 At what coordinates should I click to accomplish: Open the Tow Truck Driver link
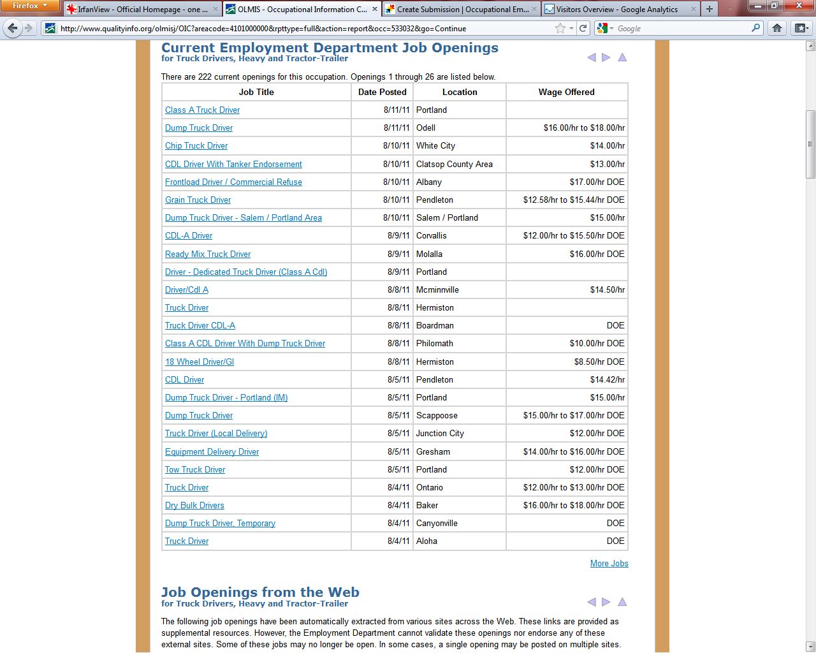(x=195, y=469)
